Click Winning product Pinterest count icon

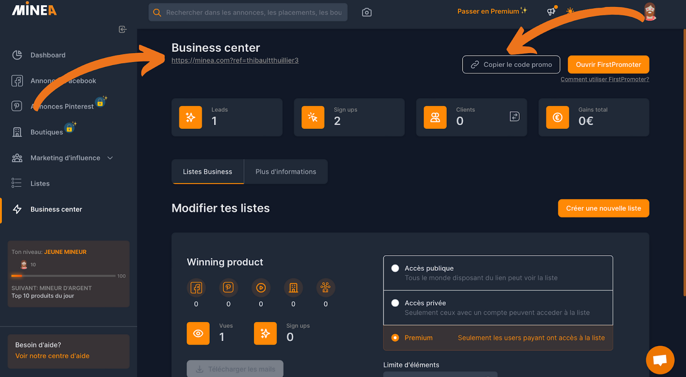[229, 288]
